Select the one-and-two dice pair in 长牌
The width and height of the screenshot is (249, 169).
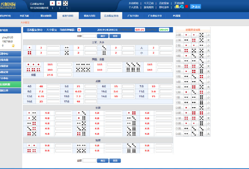32,113
